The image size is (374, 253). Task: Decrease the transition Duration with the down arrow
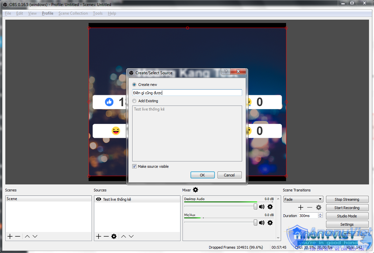tap(320, 217)
